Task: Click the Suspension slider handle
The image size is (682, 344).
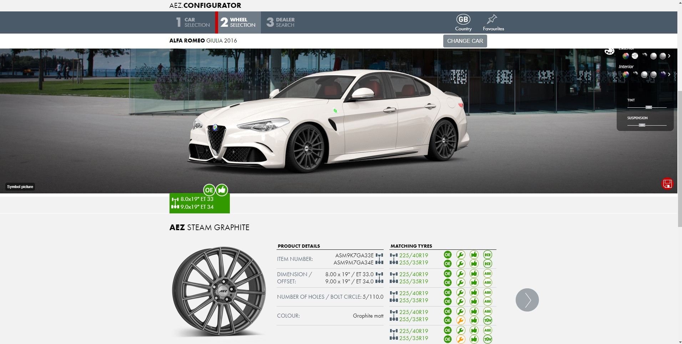Action: (642, 125)
